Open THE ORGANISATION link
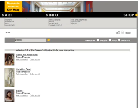 [x=79, y=20]
